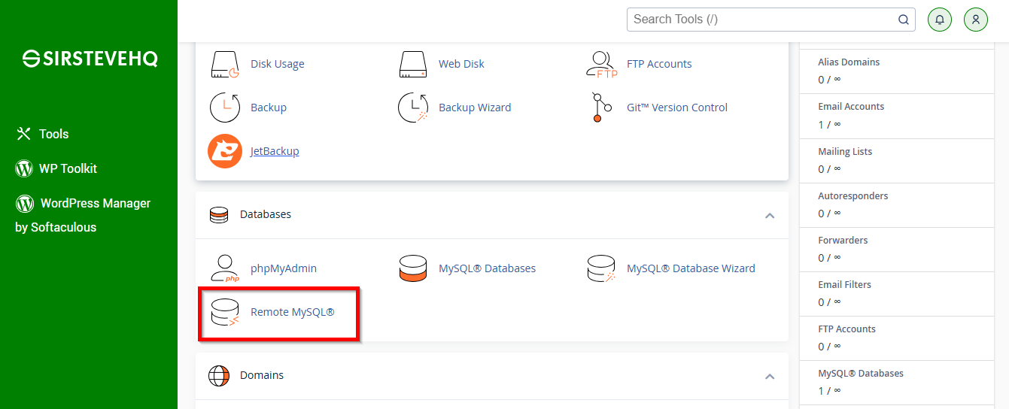Click the WP Toolkit WordPress icon
Screen dimensions: 1009x409
24,168
